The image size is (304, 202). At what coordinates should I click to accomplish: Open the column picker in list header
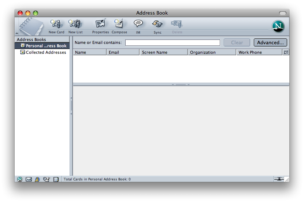click(286, 52)
